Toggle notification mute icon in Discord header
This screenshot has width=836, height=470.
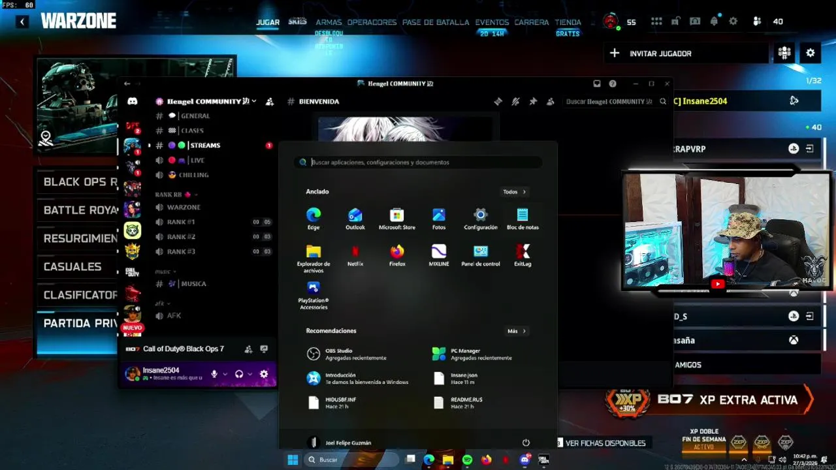[515, 101]
